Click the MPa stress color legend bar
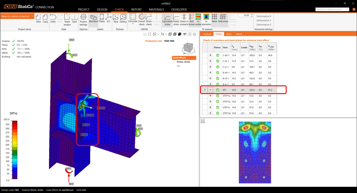This screenshot has height=193, width=357. (14, 150)
